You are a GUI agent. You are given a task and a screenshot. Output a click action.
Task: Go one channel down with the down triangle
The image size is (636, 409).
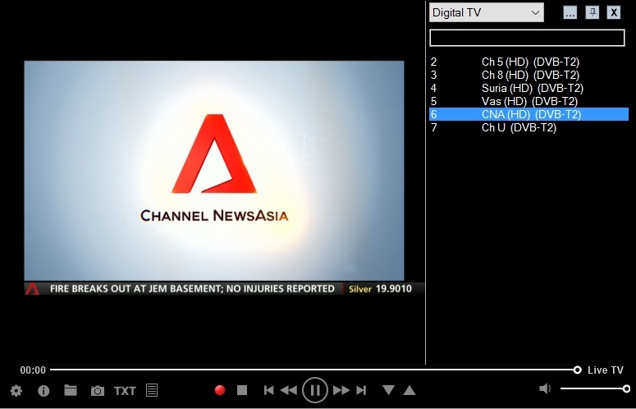[389, 390]
